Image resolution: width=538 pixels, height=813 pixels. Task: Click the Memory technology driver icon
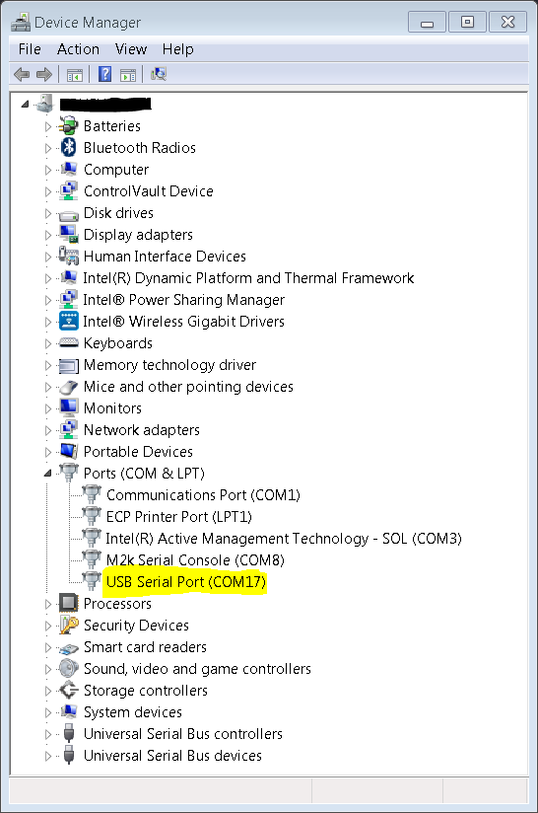click(68, 366)
